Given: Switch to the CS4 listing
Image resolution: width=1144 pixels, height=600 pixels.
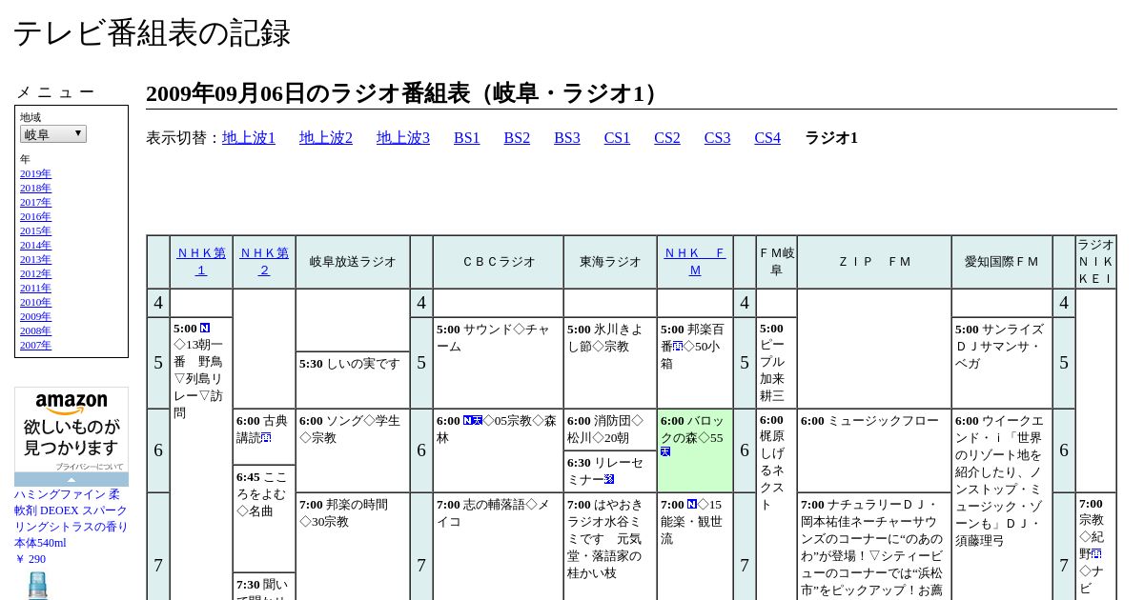Looking at the screenshot, I should (x=767, y=138).
